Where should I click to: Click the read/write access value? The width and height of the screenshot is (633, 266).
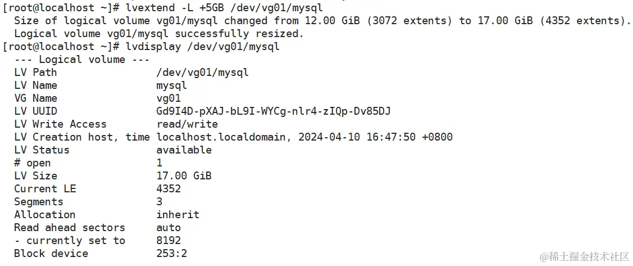(187, 124)
